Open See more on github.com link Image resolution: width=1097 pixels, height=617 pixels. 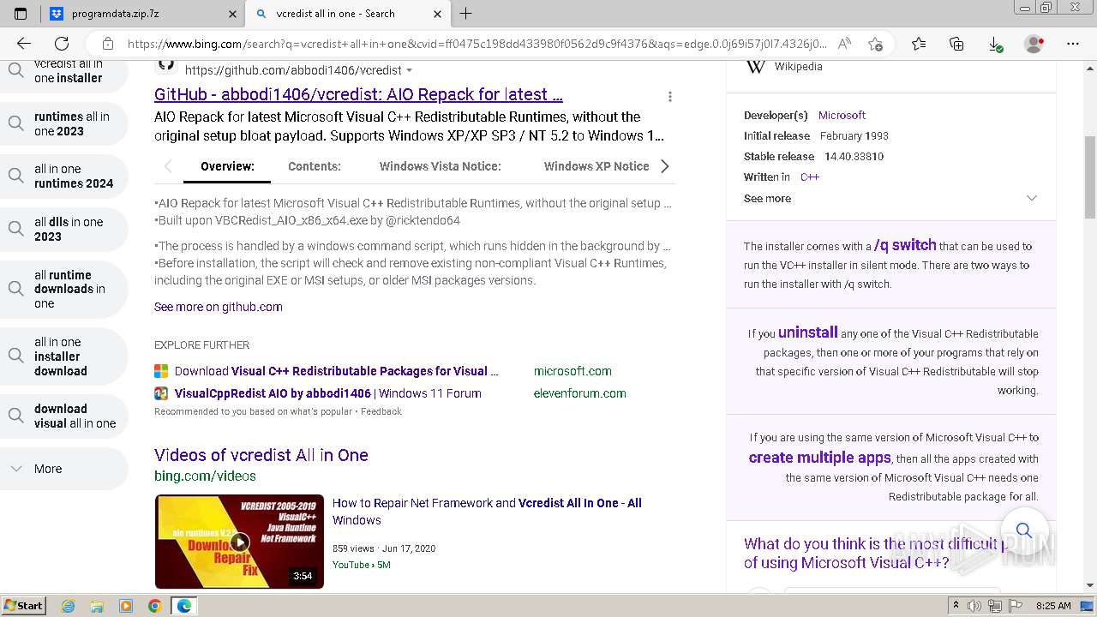coord(218,307)
